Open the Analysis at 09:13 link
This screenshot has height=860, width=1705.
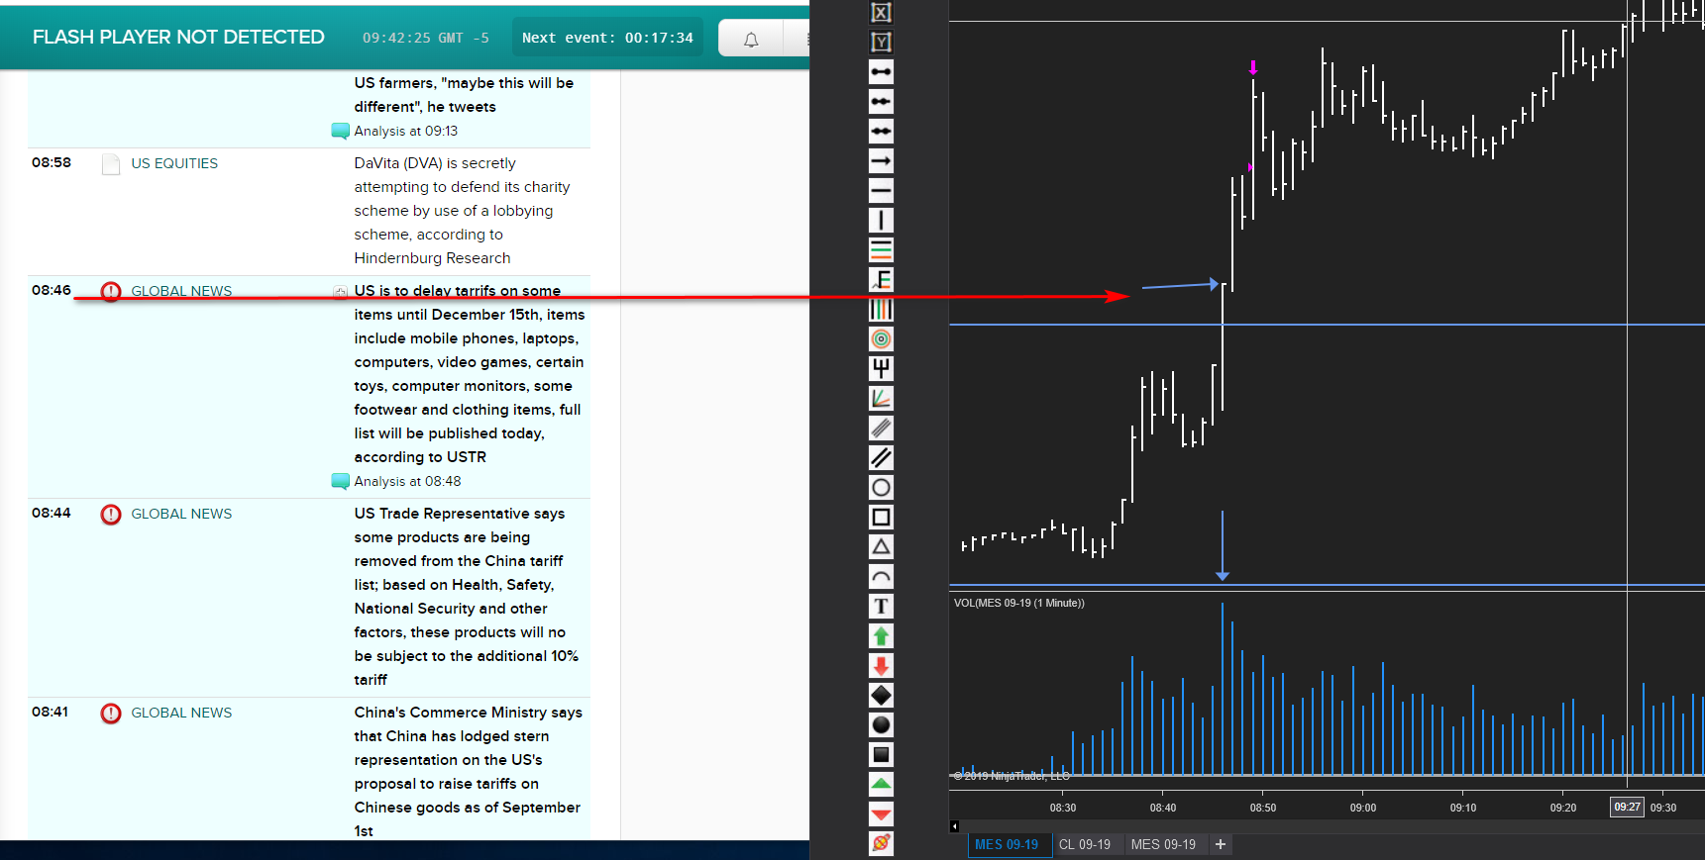click(406, 131)
